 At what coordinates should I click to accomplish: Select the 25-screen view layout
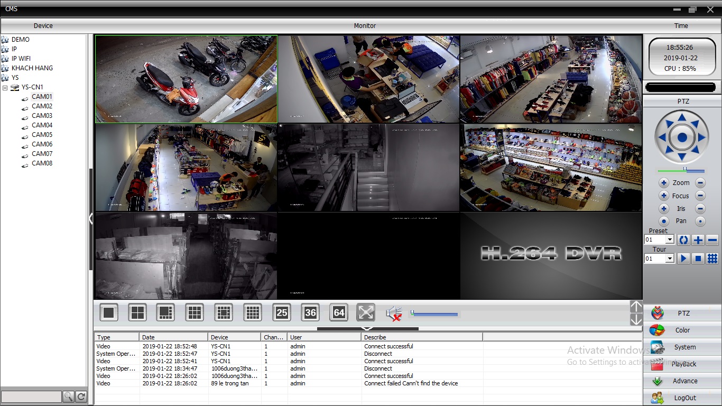(281, 312)
